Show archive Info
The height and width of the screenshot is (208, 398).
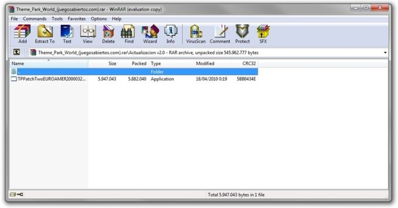[171, 34]
